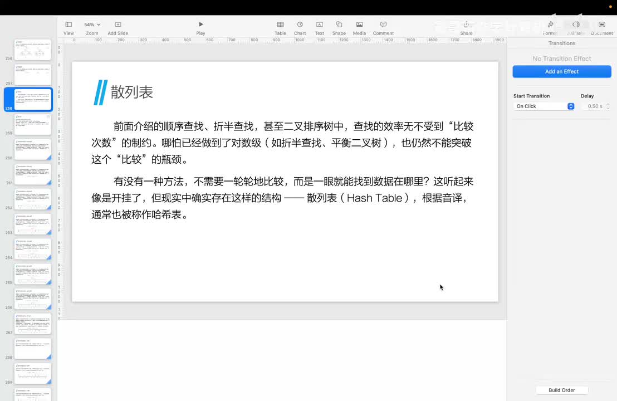617x401 pixels.
Task: Add a Comment
Action: tap(383, 28)
